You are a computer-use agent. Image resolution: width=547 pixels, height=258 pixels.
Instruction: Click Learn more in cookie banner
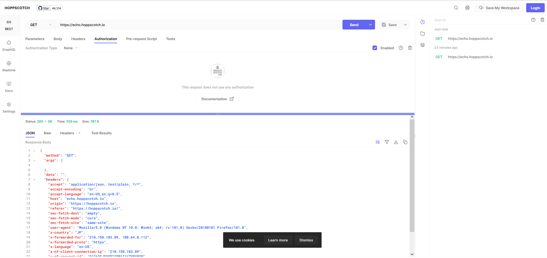point(278,240)
